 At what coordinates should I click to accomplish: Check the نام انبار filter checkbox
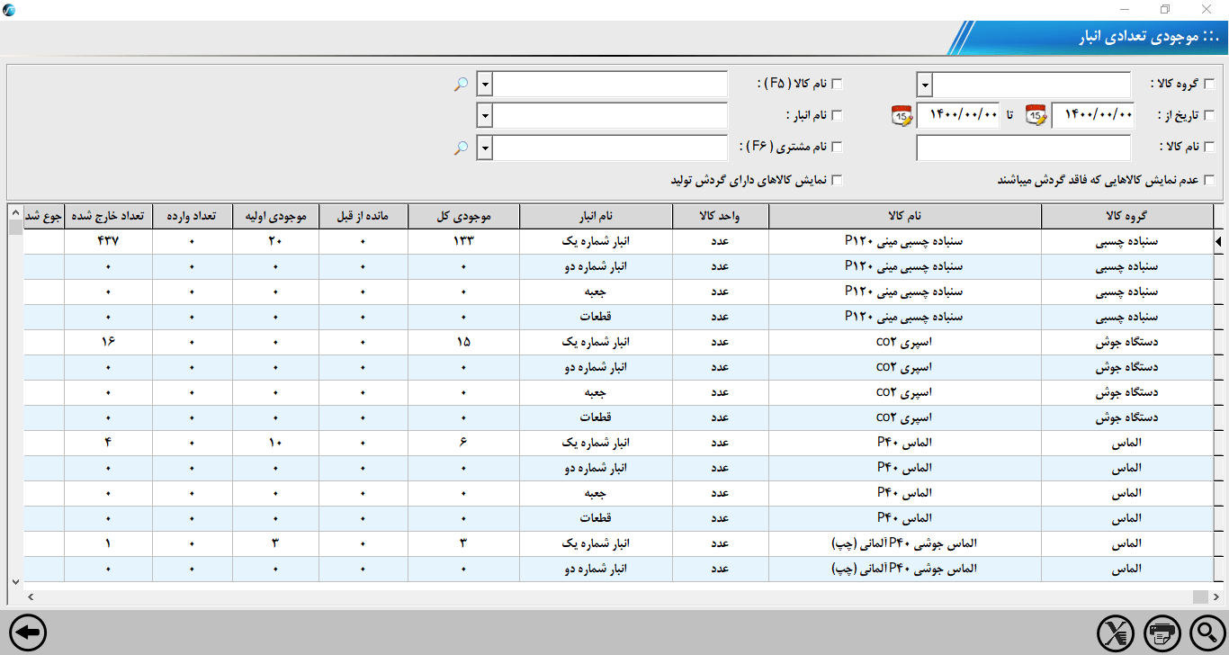837,115
